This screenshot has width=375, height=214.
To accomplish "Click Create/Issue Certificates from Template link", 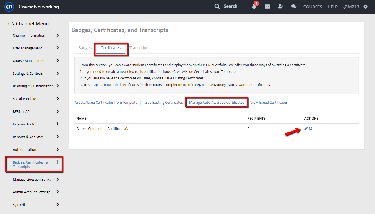I will point(106,102).
